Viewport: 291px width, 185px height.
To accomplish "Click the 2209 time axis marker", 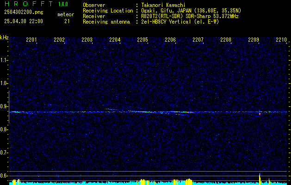I will pos(254,39).
